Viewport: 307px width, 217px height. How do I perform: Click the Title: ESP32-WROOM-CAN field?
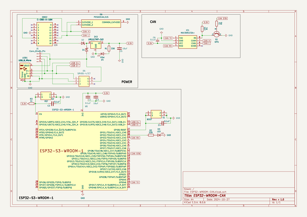[205, 195]
